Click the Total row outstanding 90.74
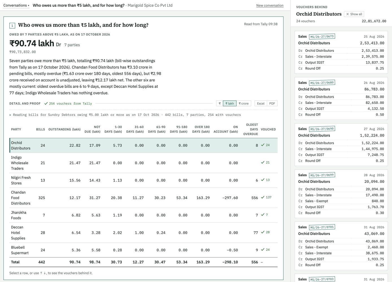The width and height of the screenshot is (392, 282). click(75, 262)
